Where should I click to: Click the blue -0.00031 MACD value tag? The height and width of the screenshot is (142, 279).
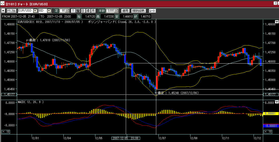[x=271, y=126]
